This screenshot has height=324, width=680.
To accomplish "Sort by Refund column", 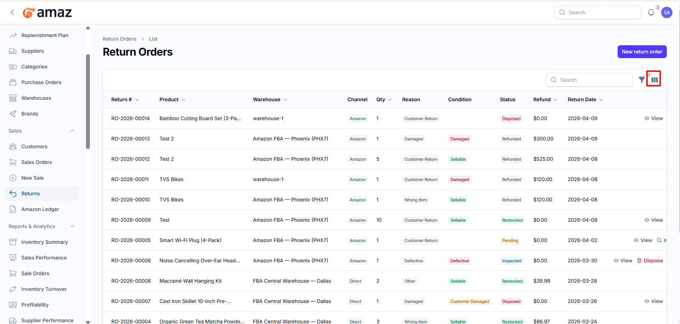I will click(545, 99).
